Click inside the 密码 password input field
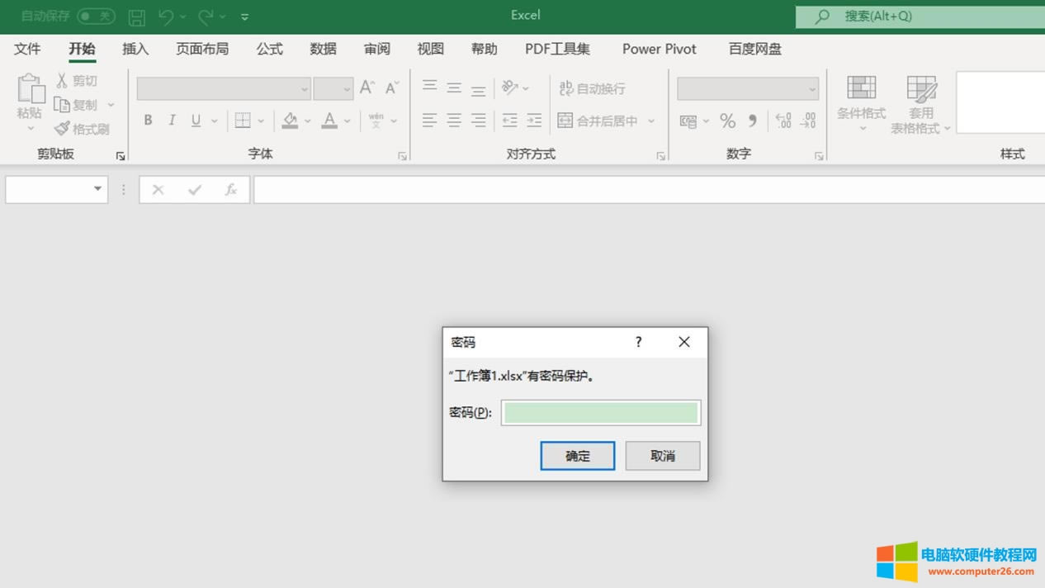 click(600, 412)
